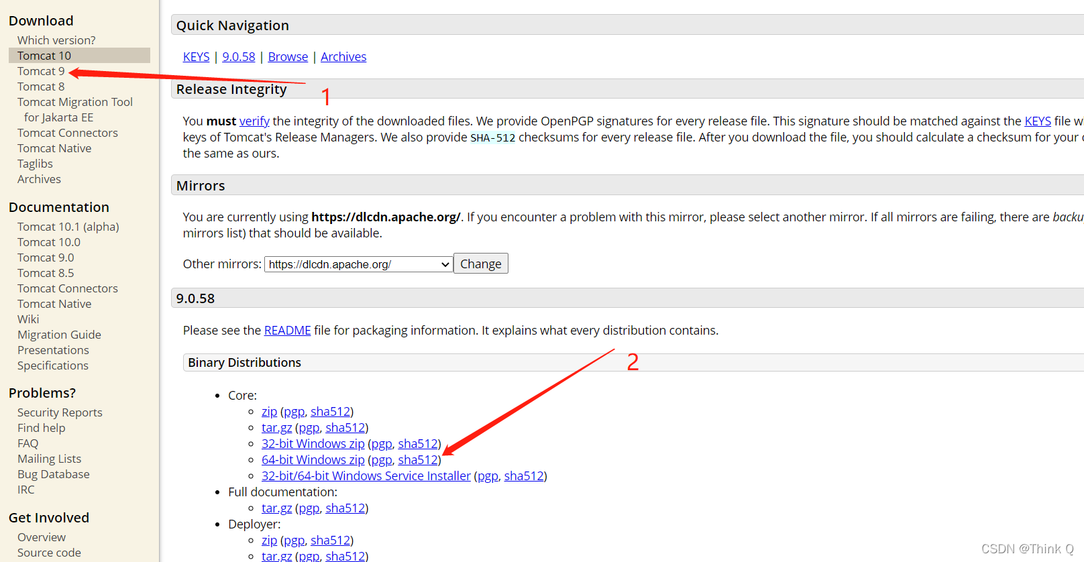Open Tomcat 10.0 documentation

tap(49, 242)
